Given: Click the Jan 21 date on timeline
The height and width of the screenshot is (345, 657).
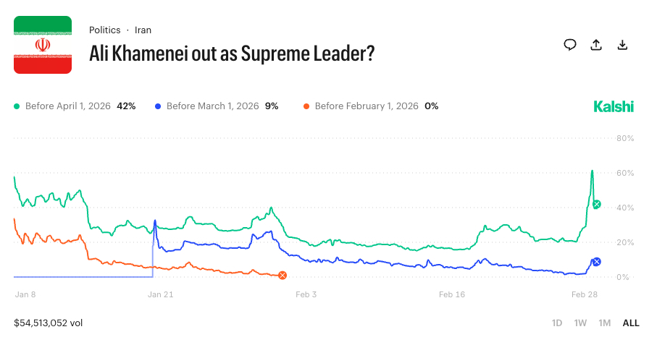Looking at the screenshot, I should point(160,294).
